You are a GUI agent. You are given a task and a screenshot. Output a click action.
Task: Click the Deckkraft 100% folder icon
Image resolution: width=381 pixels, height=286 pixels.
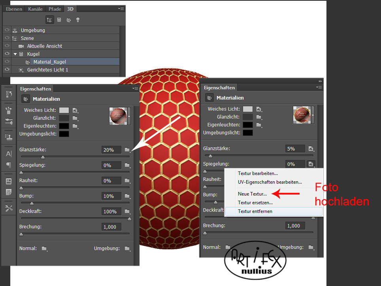pyautogui.click(x=128, y=211)
